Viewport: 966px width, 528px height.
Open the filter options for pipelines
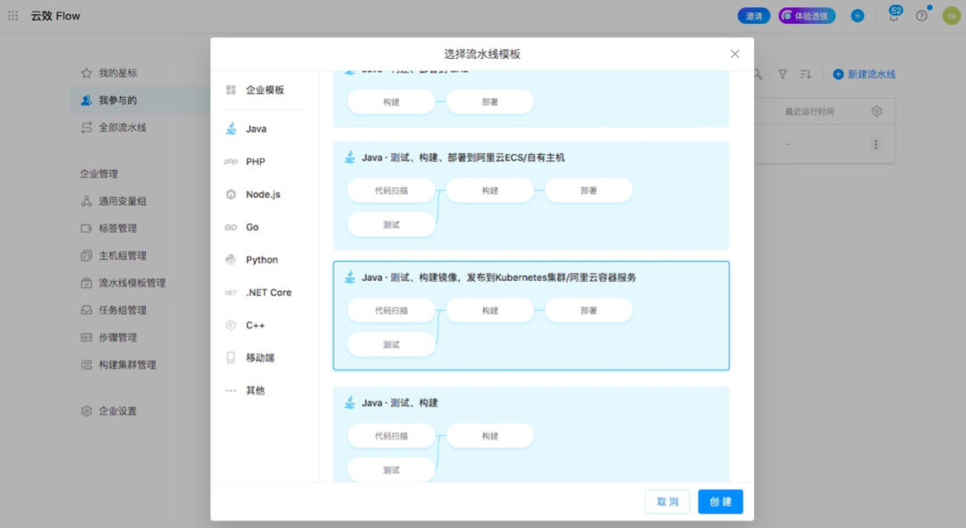pos(783,74)
